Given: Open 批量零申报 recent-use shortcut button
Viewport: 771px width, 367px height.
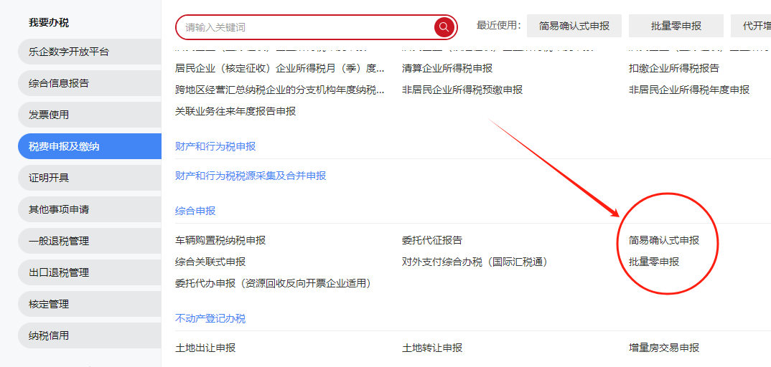Looking at the screenshot, I should tap(676, 26).
